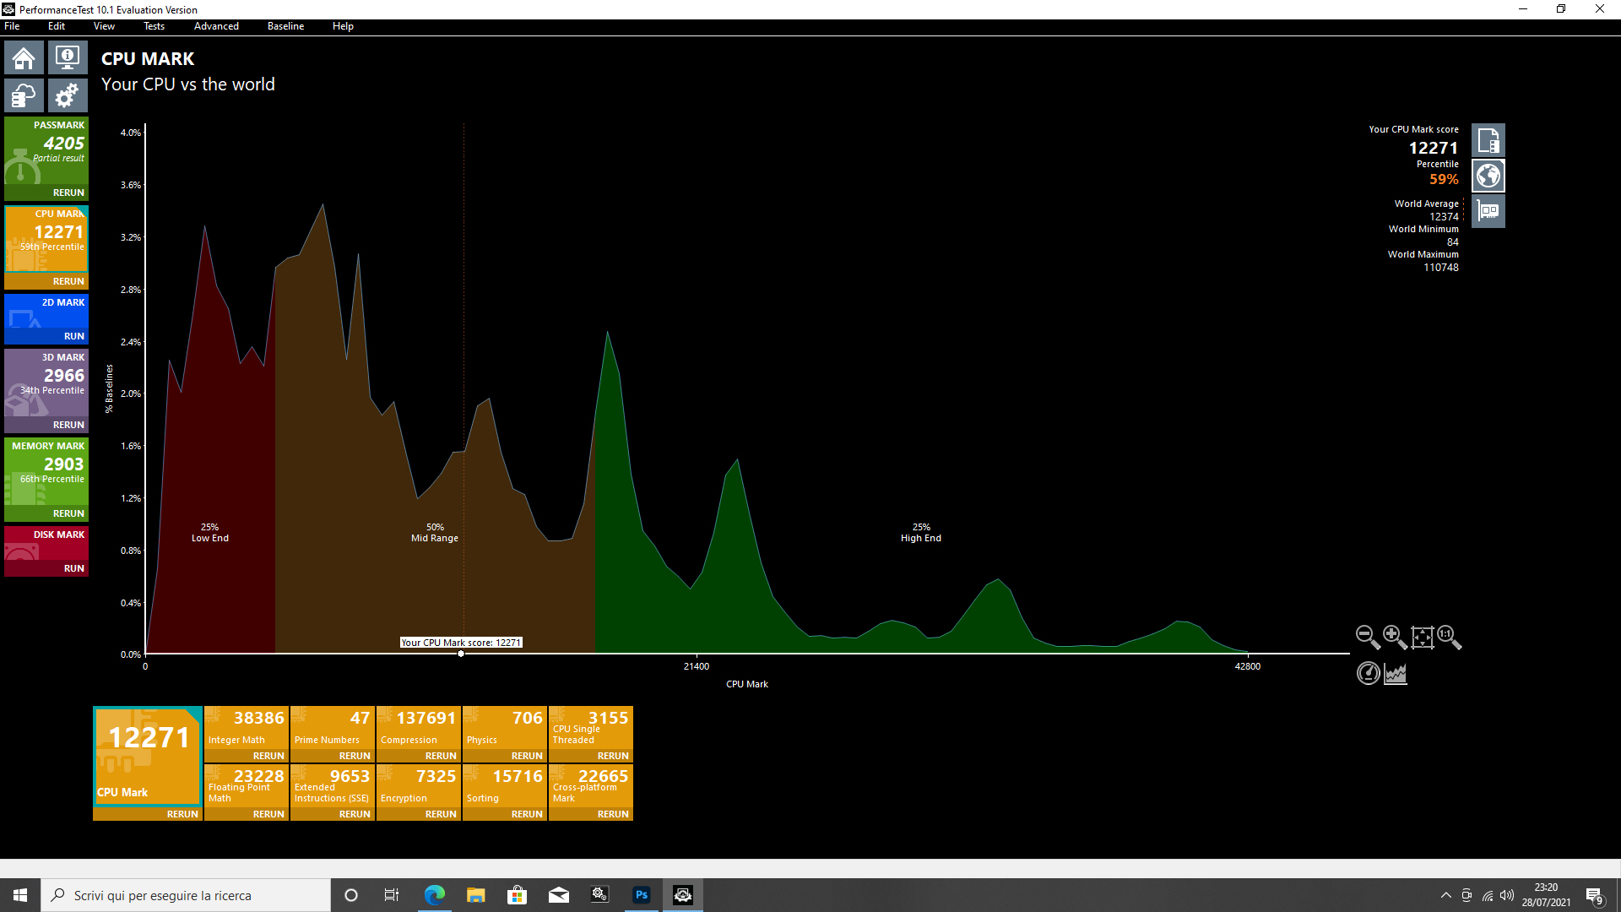Screen dimensions: 1621x912
Task: Open the Tests menu
Action: click(154, 26)
